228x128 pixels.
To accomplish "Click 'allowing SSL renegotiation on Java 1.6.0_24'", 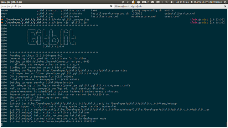I will pyautogui.click(x=47, y=64).
